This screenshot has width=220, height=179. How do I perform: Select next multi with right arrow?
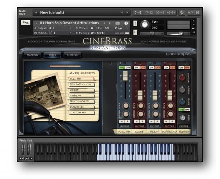click(127, 12)
